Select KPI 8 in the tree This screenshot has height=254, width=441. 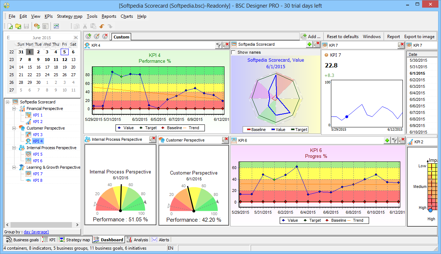(x=38, y=180)
